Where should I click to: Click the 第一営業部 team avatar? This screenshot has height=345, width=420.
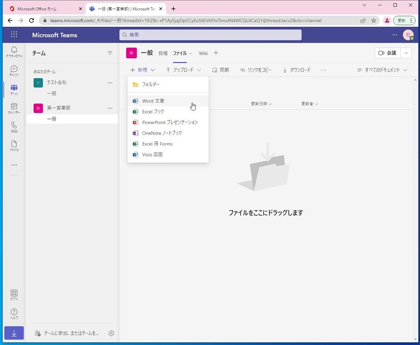[38, 108]
